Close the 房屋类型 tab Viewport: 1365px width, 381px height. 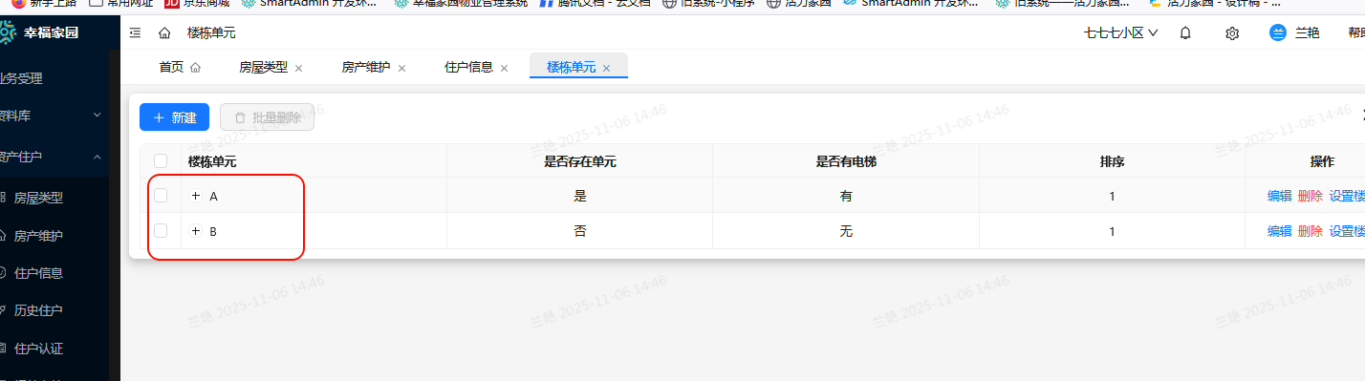tap(298, 68)
